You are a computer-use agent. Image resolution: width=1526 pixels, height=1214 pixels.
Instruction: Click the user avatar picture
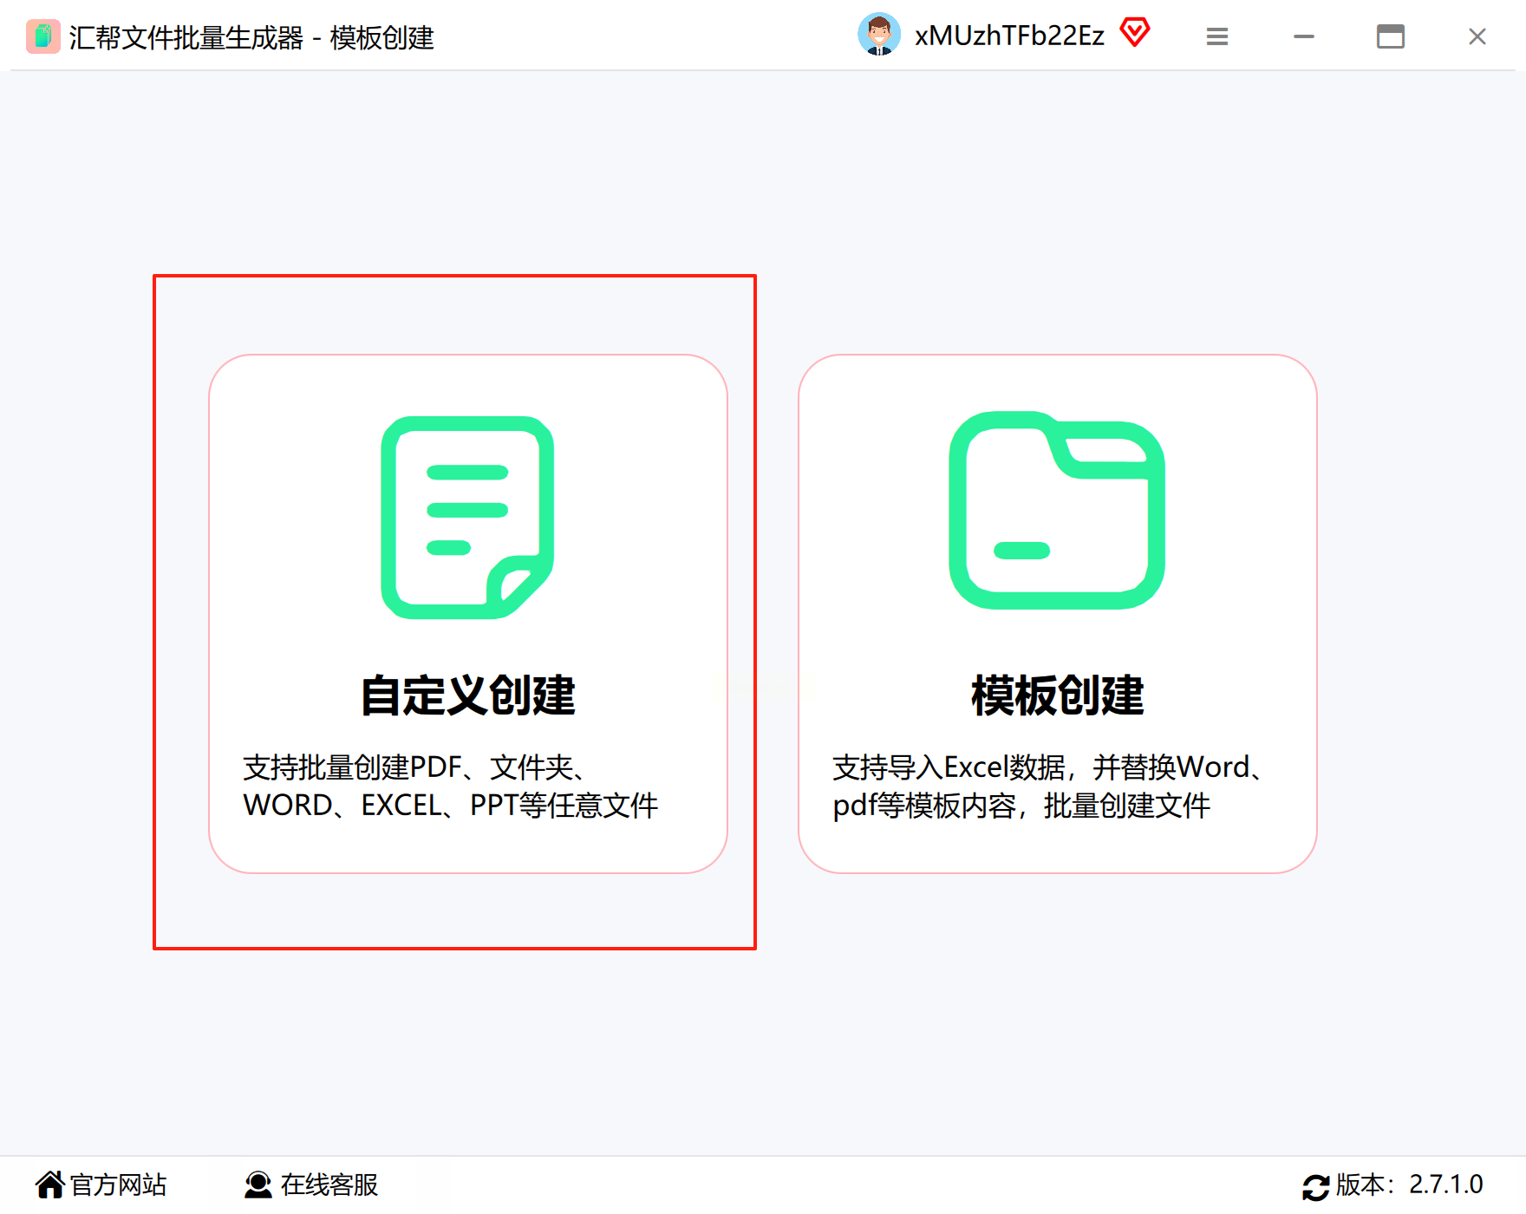pyautogui.click(x=879, y=35)
